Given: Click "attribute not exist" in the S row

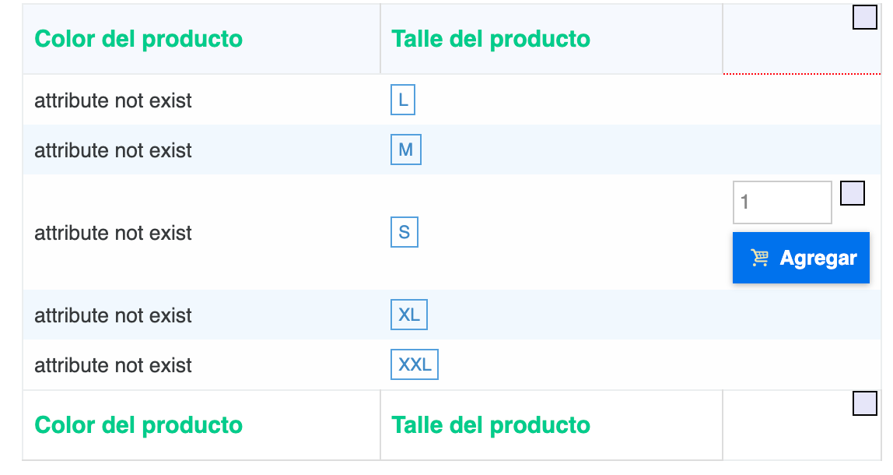Looking at the screenshot, I should (x=113, y=233).
